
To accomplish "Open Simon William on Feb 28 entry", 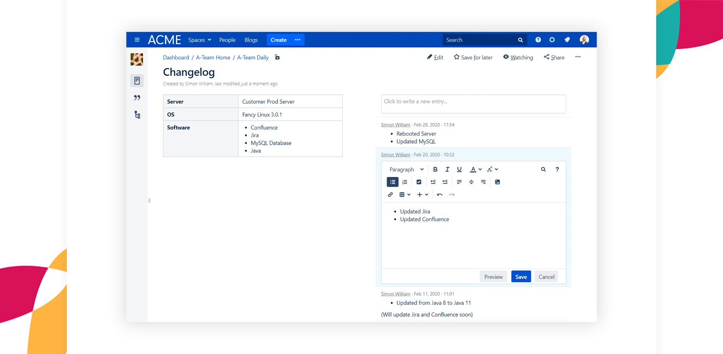I will click(395, 125).
